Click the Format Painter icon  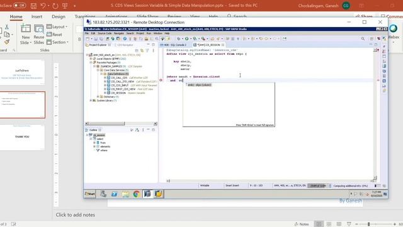coord(7,42)
